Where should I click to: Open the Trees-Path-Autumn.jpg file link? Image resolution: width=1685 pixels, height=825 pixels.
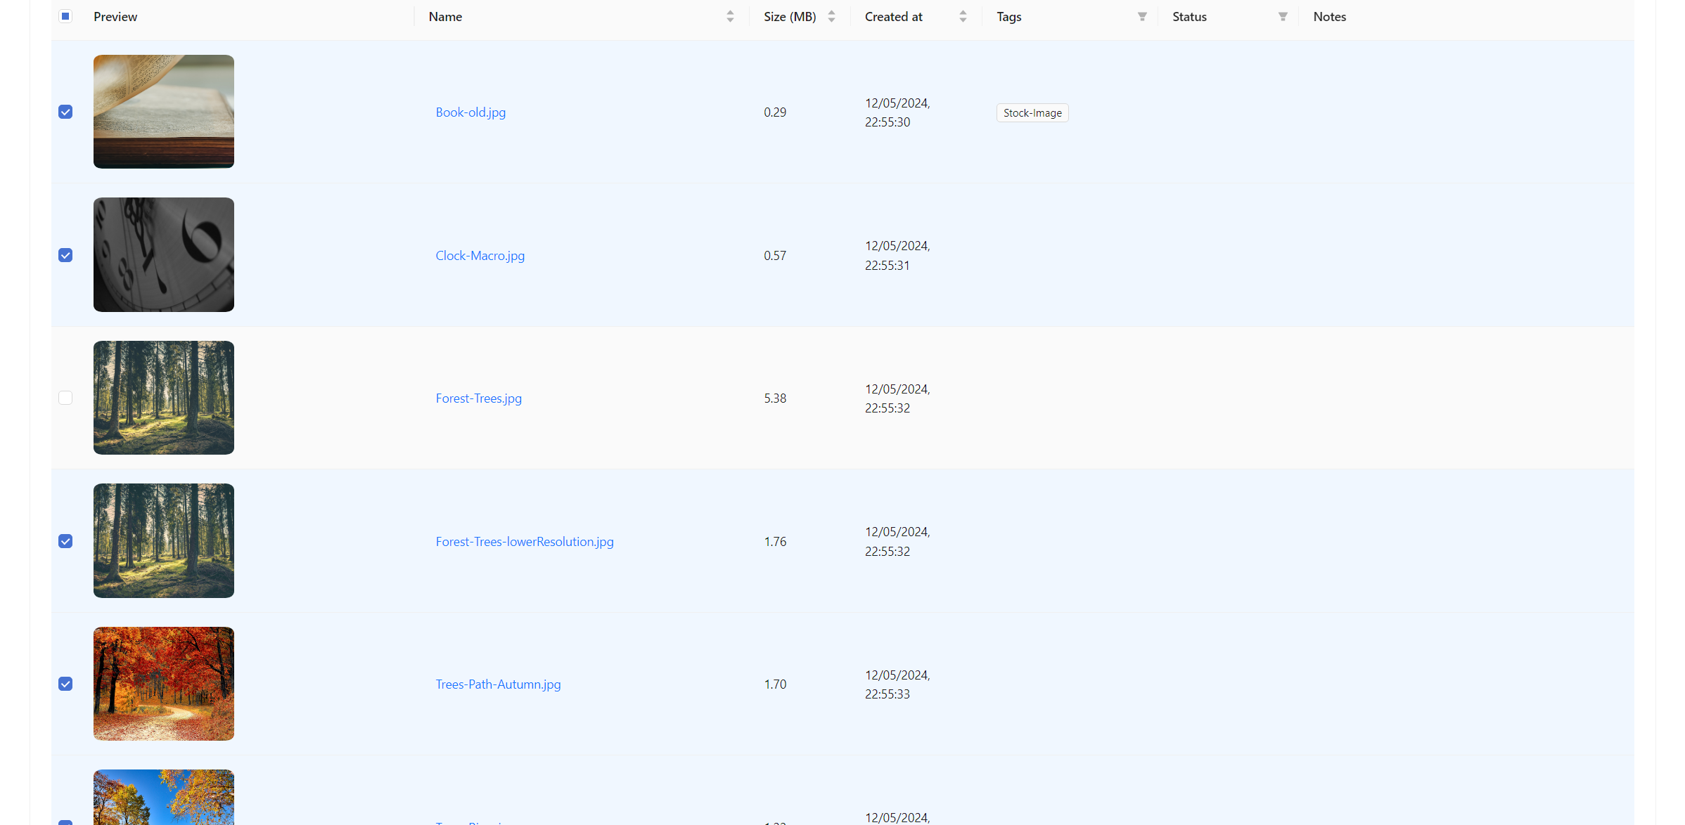point(497,684)
